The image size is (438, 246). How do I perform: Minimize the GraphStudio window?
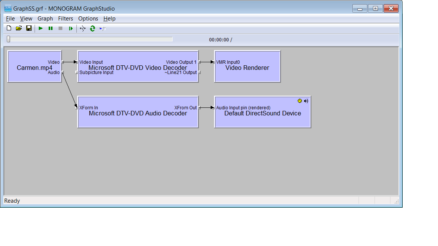[360, 9]
